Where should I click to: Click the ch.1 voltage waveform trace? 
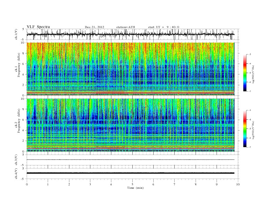pos(130,34)
